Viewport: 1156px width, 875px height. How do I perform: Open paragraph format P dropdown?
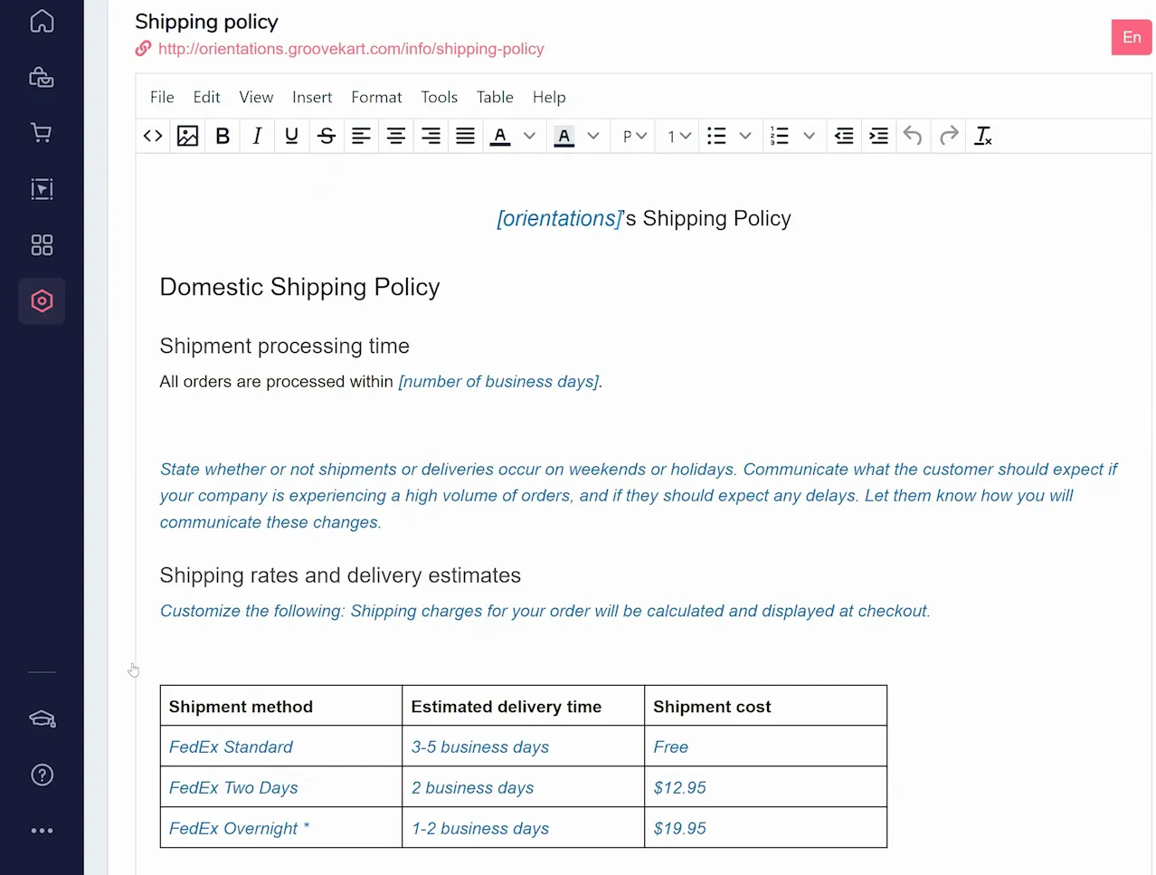(x=635, y=136)
